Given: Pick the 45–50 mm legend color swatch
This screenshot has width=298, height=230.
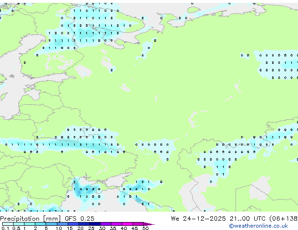Looking at the screenshot, I should [x=138, y=224].
